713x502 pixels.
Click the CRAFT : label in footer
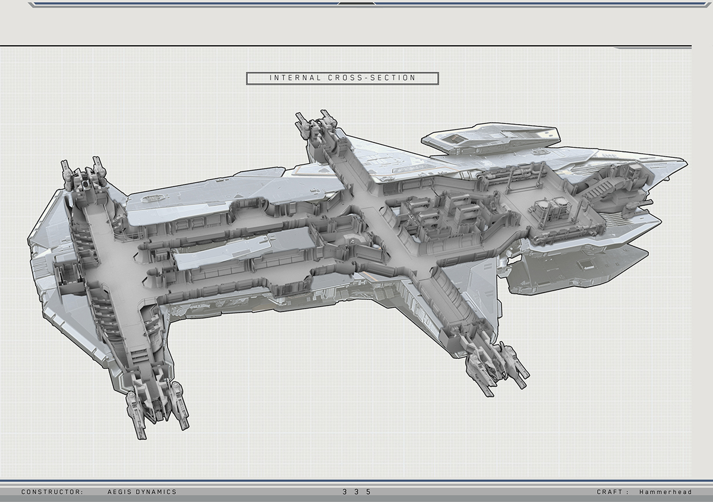(x=613, y=492)
